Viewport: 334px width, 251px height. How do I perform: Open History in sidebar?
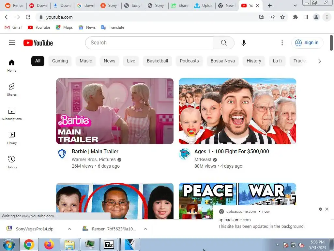(12, 162)
